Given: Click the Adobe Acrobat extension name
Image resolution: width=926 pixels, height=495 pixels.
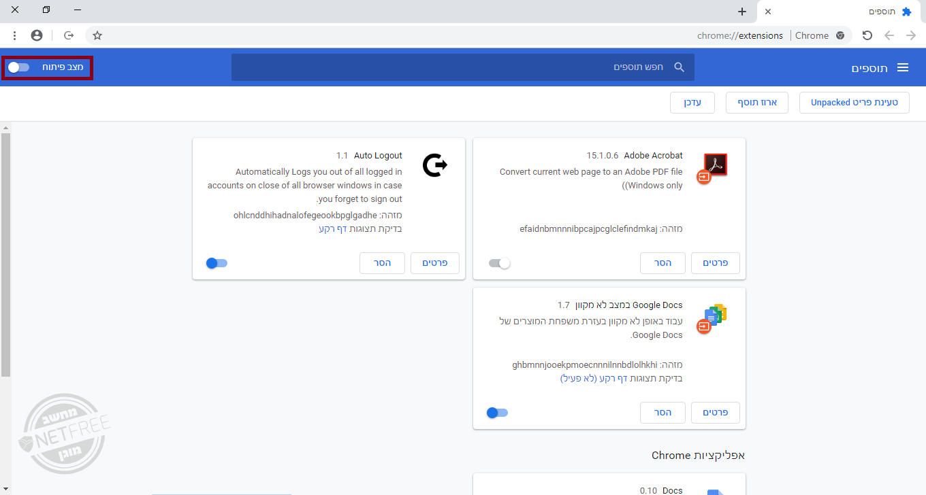Looking at the screenshot, I should coord(653,156).
